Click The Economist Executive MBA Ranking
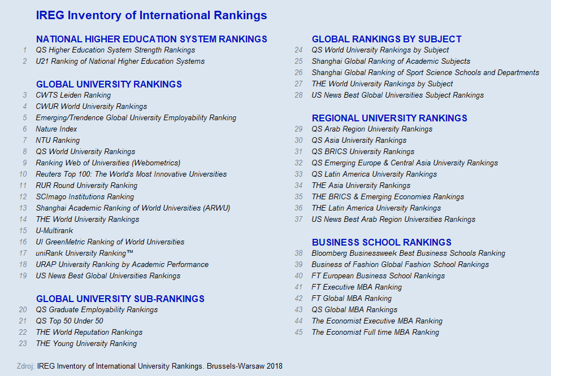 coord(377,321)
